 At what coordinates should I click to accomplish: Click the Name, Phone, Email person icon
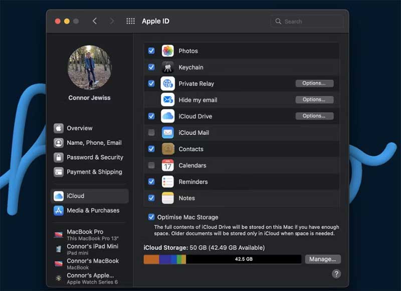pyautogui.click(x=59, y=143)
